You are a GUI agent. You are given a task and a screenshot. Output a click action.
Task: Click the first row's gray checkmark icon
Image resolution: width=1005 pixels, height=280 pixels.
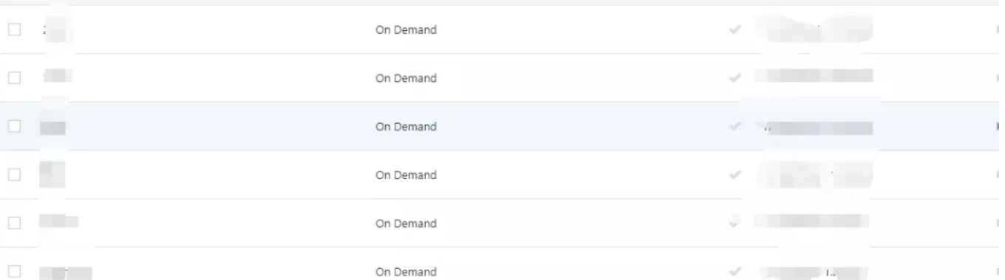tap(735, 29)
